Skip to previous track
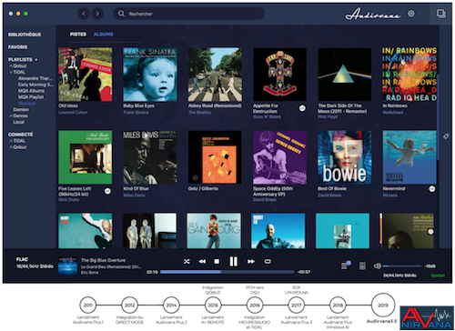Image resolution: width=455 pixels, height=331 pixels. click(202, 261)
